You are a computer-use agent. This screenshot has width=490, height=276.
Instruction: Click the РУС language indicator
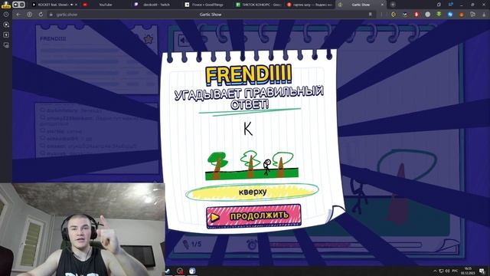pos(455,271)
